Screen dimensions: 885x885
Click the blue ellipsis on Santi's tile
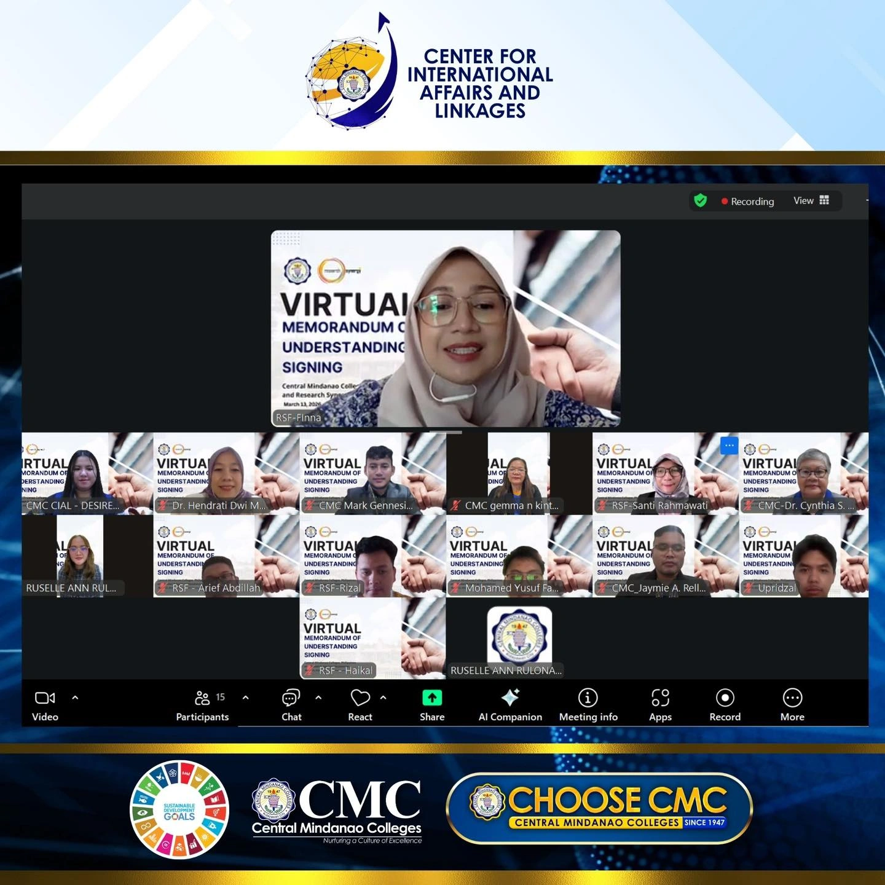pyautogui.click(x=729, y=445)
